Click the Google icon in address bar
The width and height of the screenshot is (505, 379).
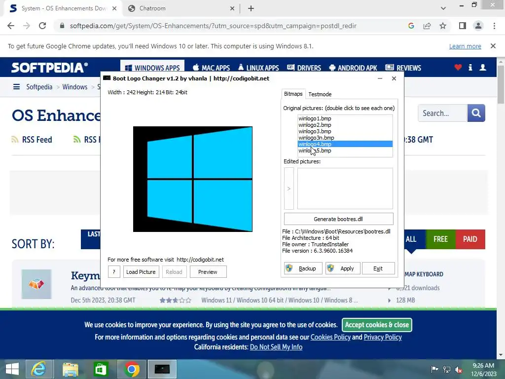click(411, 26)
